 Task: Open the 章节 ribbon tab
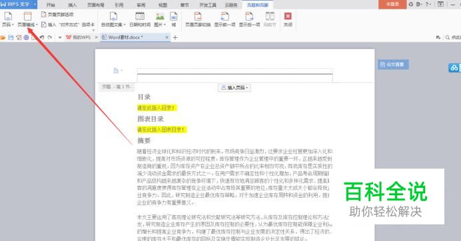(x=185, y=5)
